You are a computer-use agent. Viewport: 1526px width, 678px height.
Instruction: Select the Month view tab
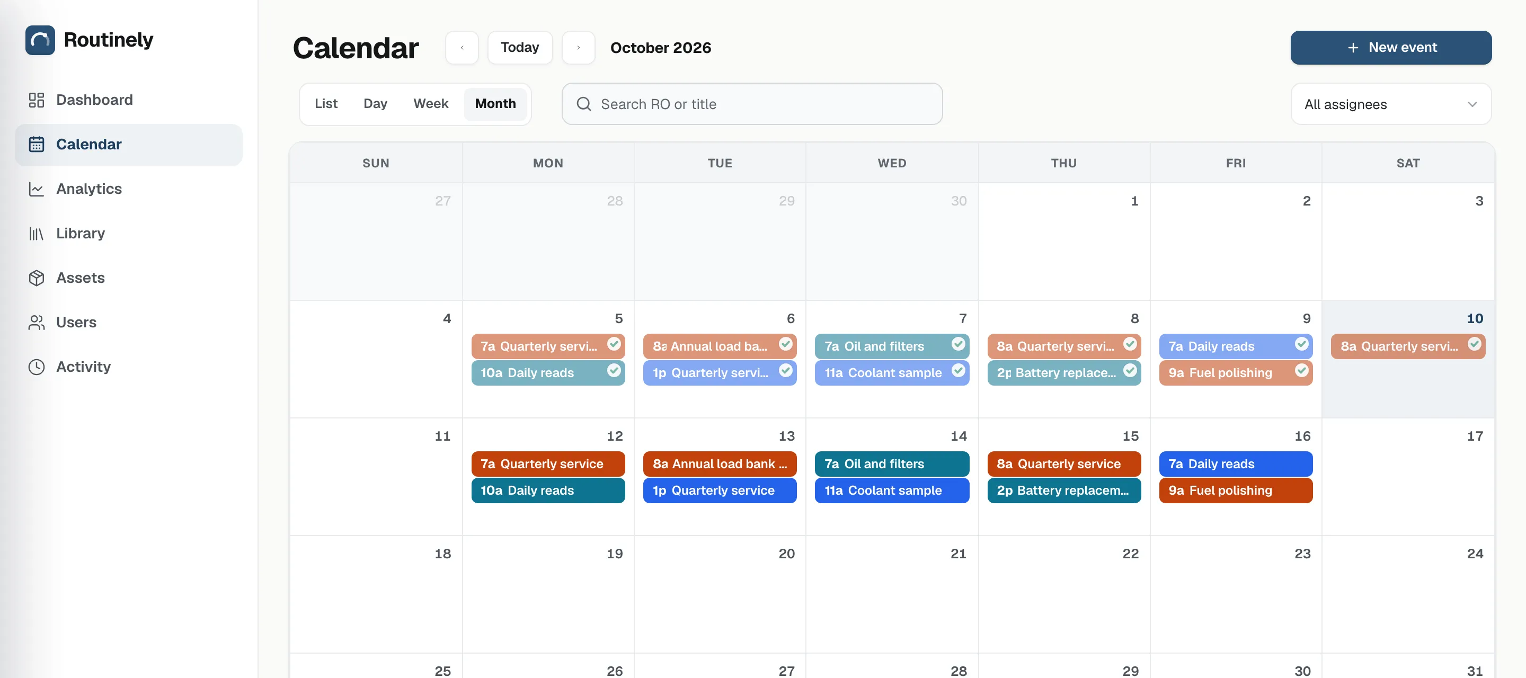[x=495, y=104]
